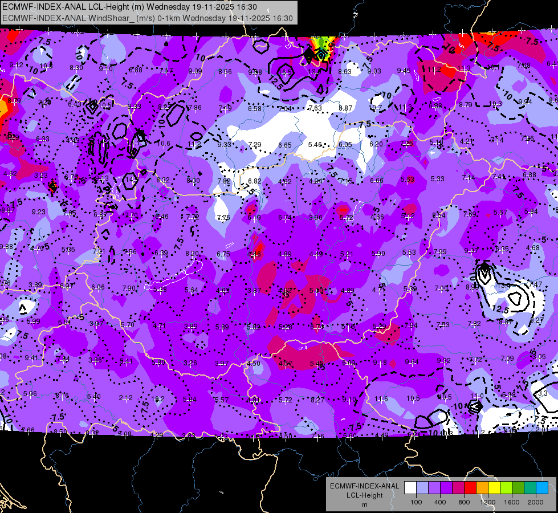This screenshot has height=513, width=558.
Task: Click the wind shear value 5.00
Action: pos(316,291)
